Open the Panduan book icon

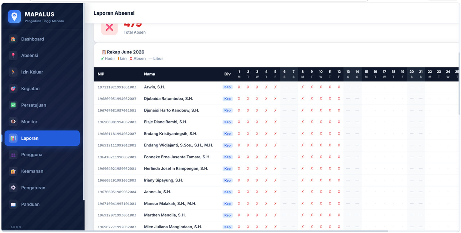(13, 205)
